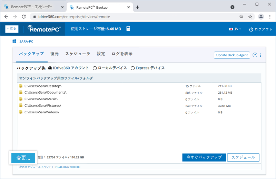
Task: Close the RemotePC コンピューター tab
Action: tap(62, 7)
